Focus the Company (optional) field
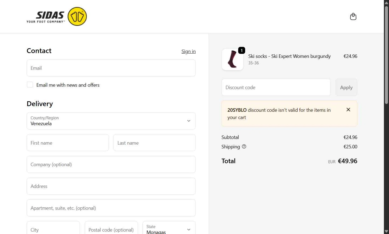The width and height of the screenshot is (389, 234). (x=111, y=165)
